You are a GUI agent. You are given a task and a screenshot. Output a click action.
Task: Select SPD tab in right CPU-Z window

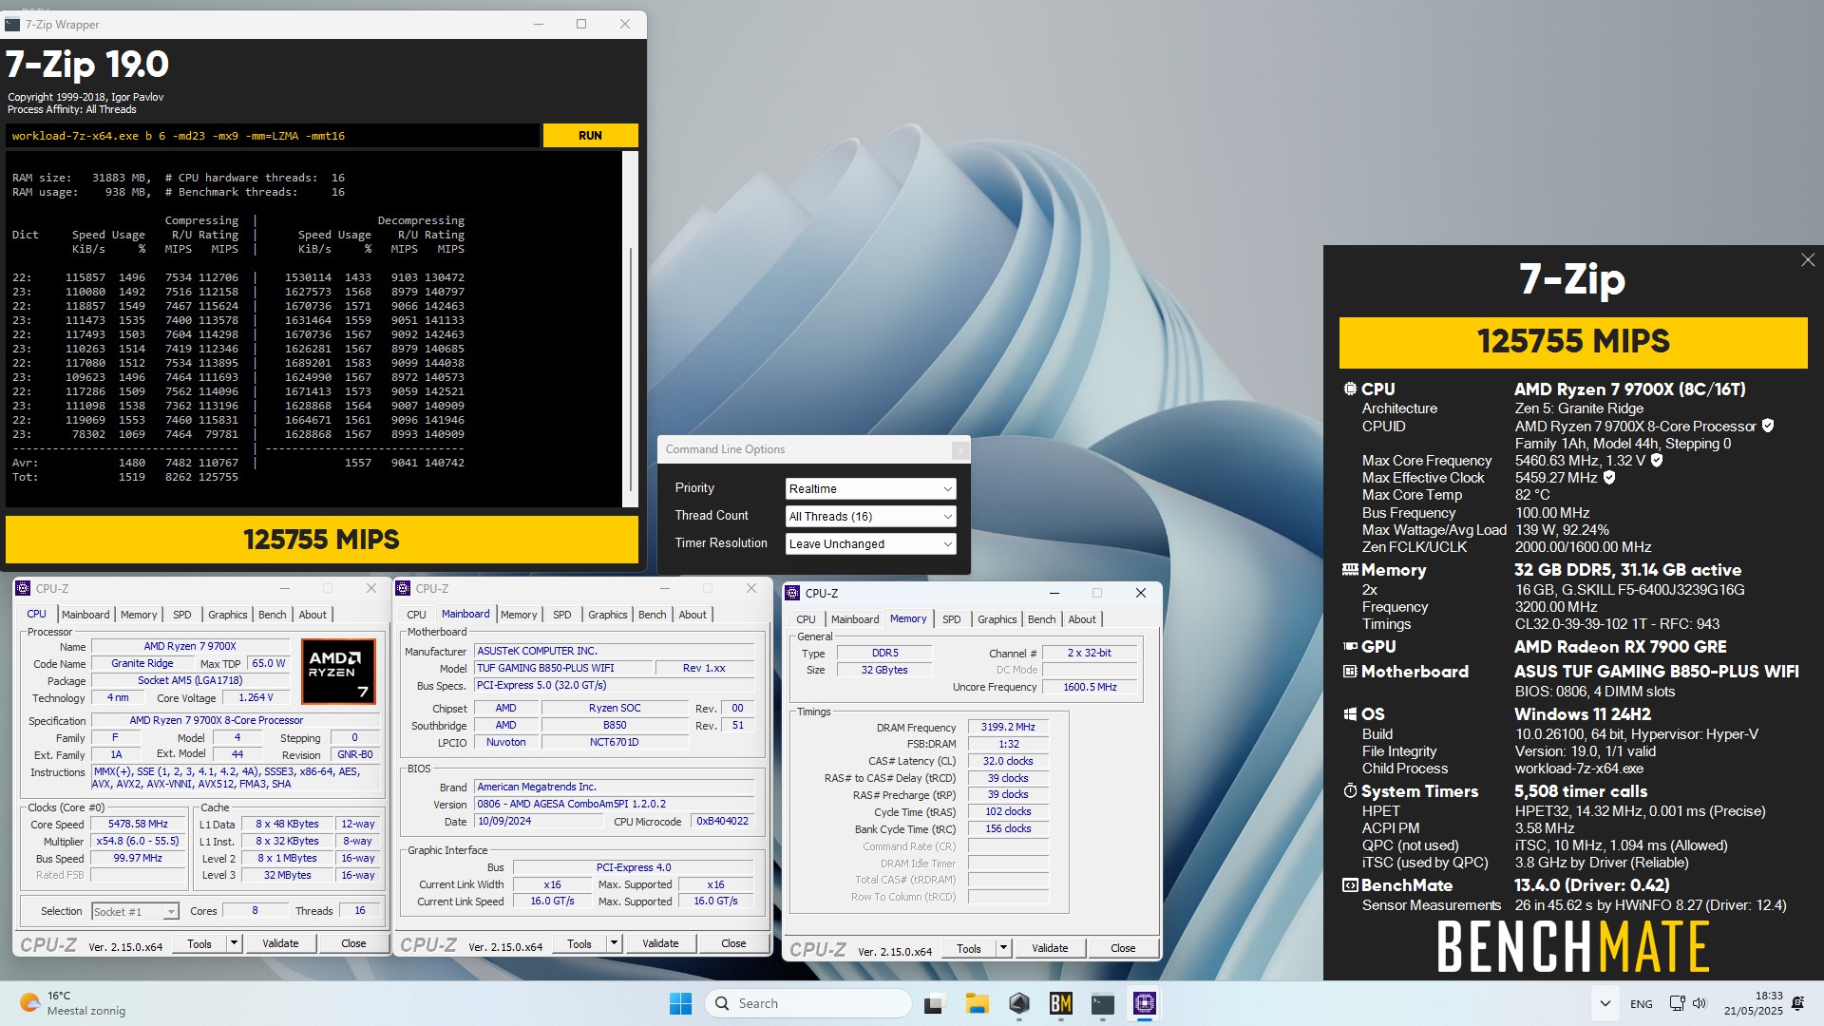[952, 619]
